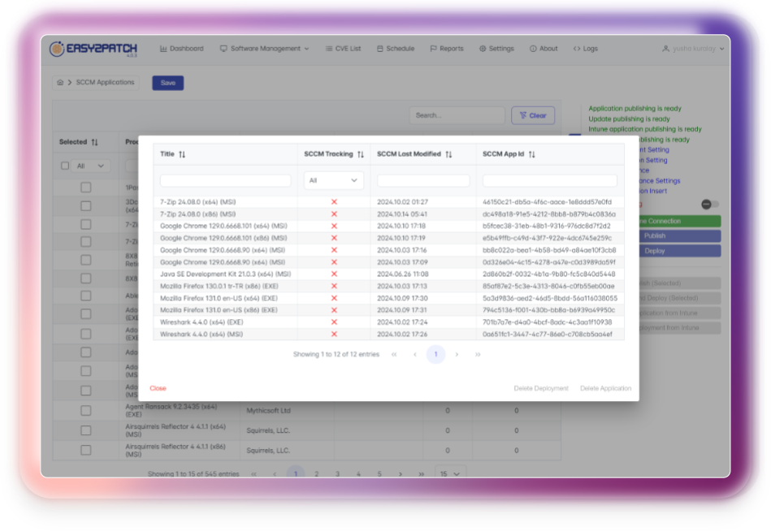The width and height of the screenshot is (771, 531).
Task: Select the Java SE Development Kit 21.0.3 row title
Action: pos(225,274)
